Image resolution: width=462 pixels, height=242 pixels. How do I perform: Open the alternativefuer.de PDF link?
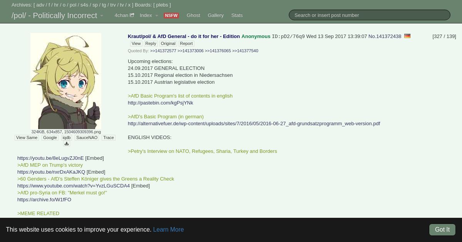tap(254, 123)
